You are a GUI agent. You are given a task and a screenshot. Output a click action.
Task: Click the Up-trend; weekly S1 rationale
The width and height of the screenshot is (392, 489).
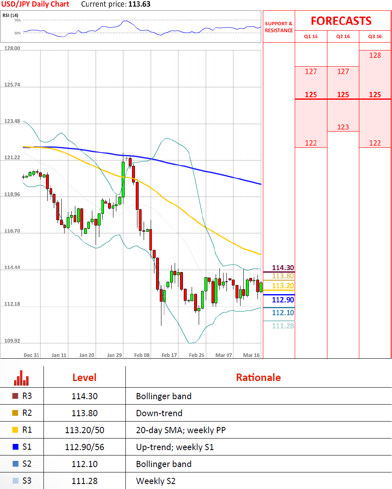pyautogui.click(x=175, y=447)
